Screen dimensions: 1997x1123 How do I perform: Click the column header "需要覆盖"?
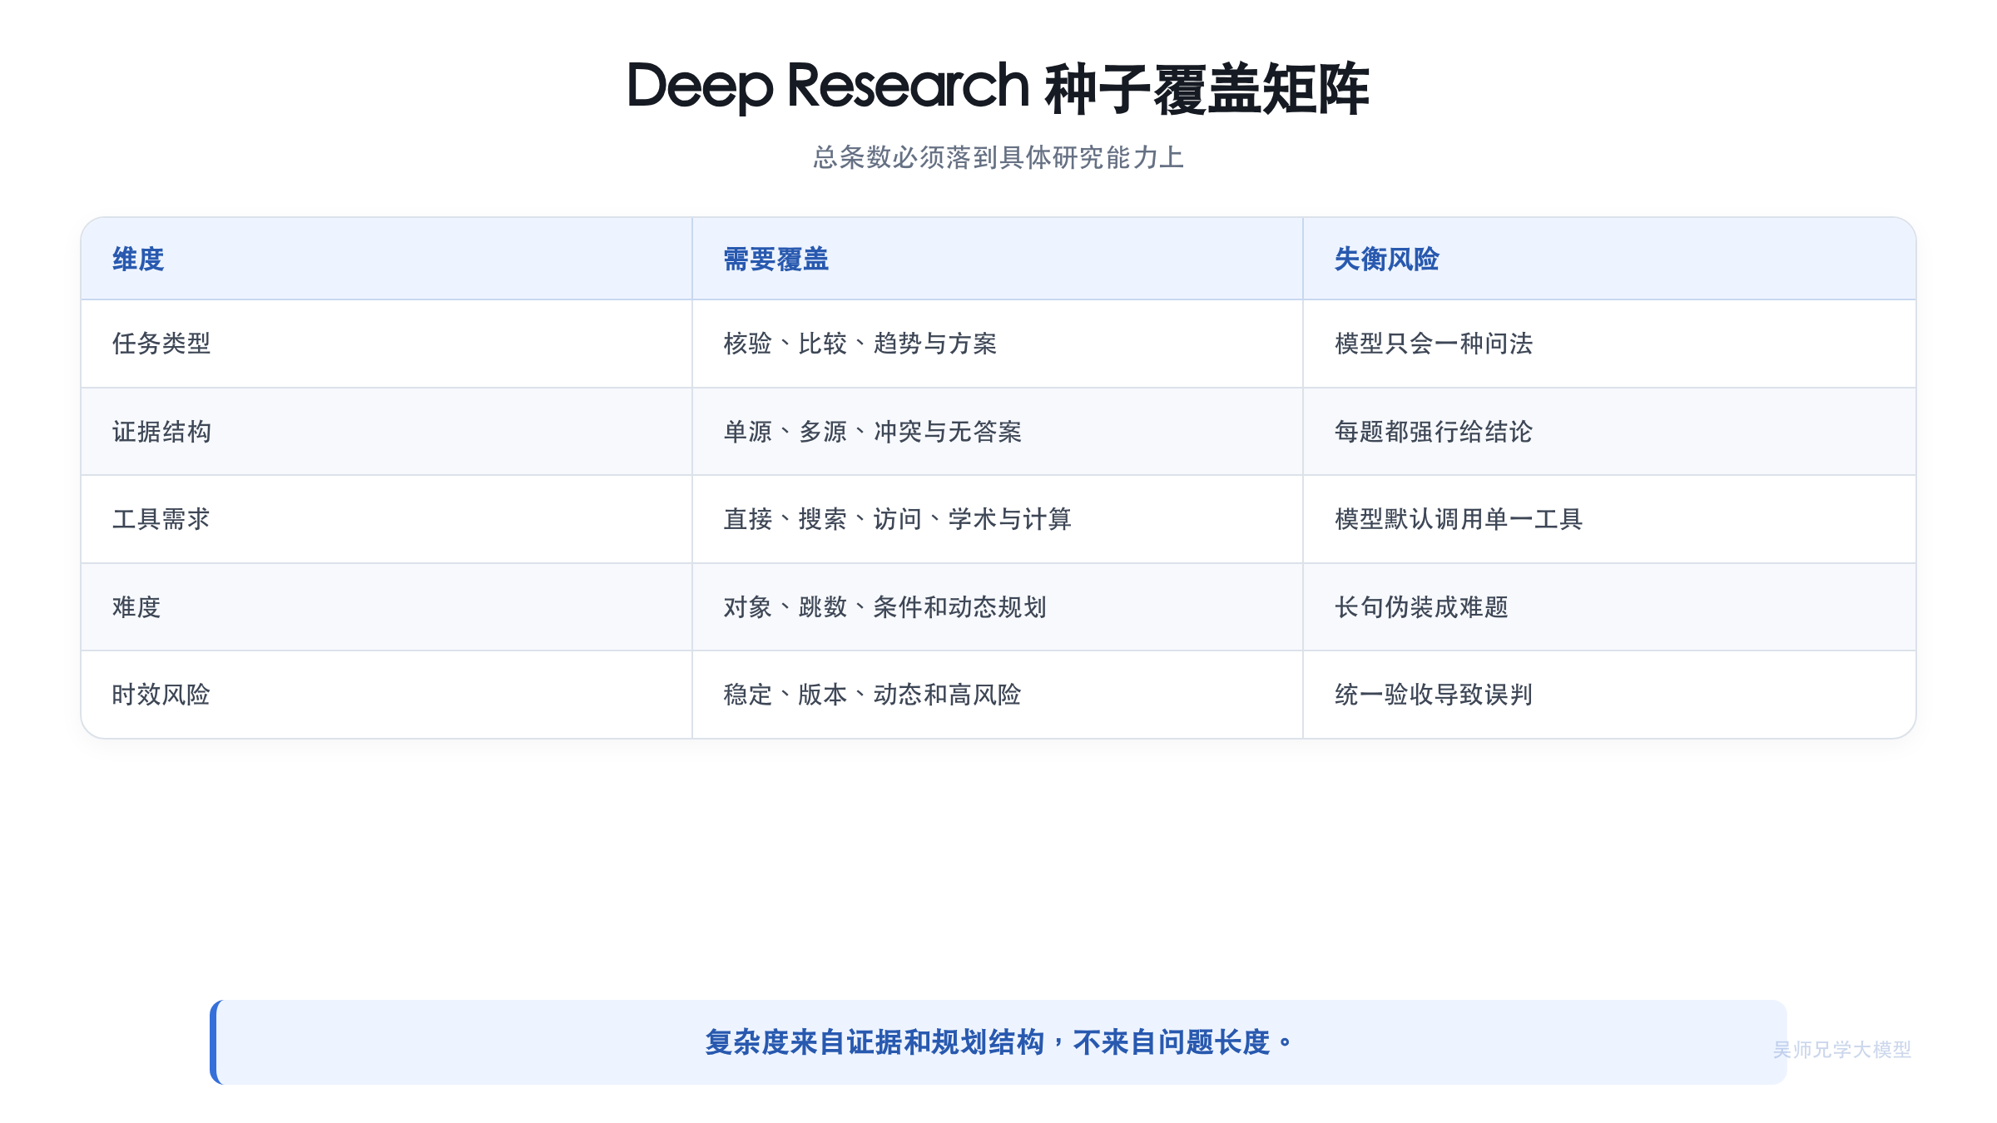(x=998, y=259)
